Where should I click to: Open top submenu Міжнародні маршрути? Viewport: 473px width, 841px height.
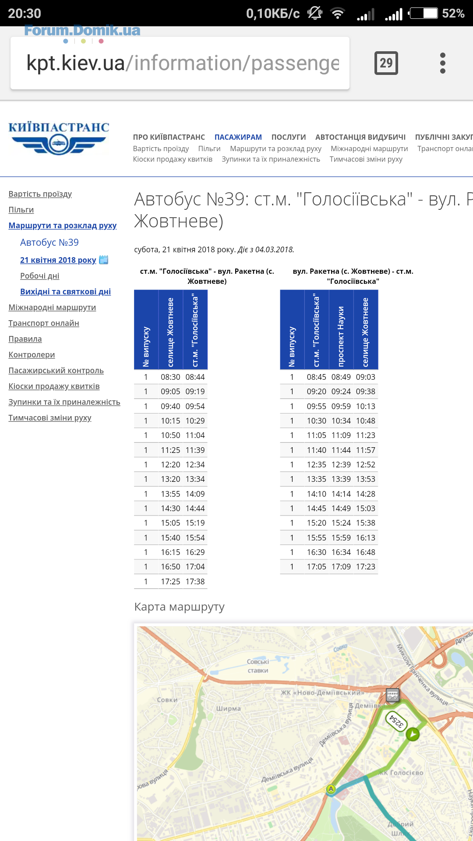tap(370, 148)
